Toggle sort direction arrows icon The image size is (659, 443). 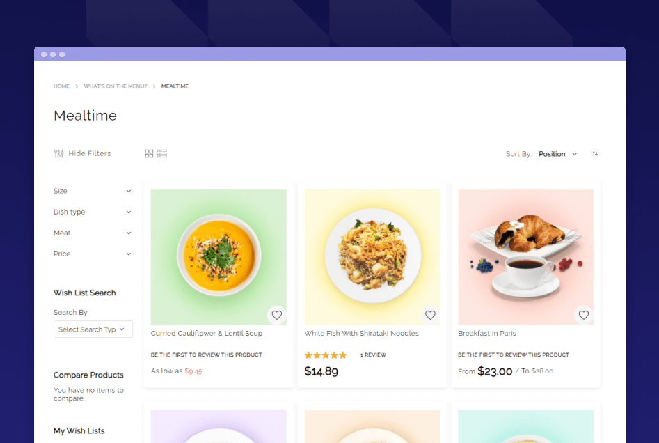point(595,153)
